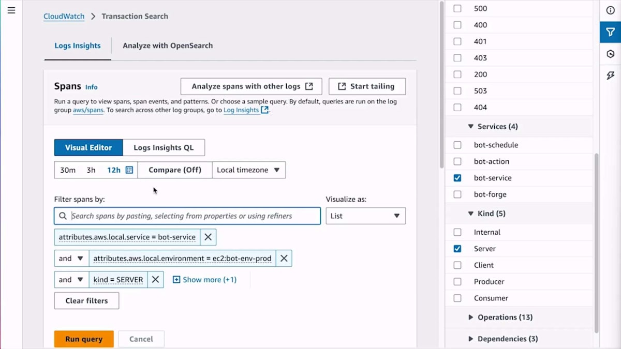Uncheck the bot-service checkbox
621x349 pixels.
click(457, 178)
